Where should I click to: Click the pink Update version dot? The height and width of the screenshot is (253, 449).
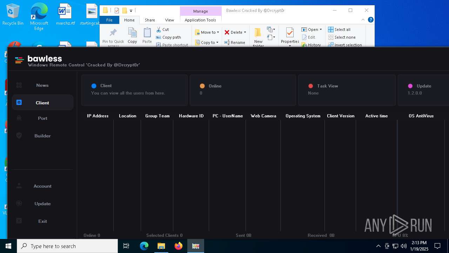(410, 86)
